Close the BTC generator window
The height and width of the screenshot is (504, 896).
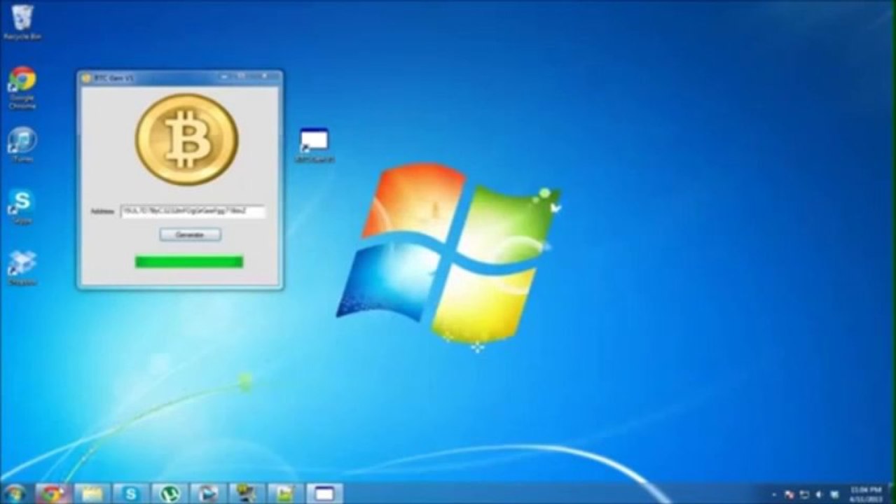point(265,76)
